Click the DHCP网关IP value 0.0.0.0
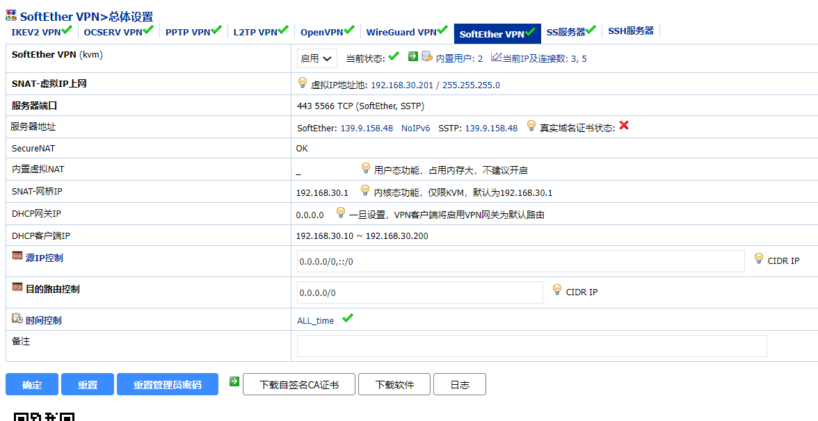This screenshot has width=818, height=421. (x=310, y=215)
